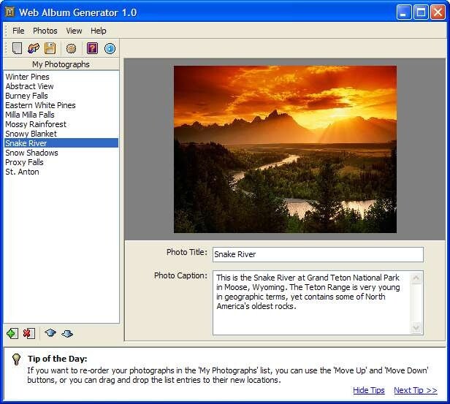Click the Photo Title input field
Screen dimensions: 450x404
pyautogui.click(x=318, y=254)
